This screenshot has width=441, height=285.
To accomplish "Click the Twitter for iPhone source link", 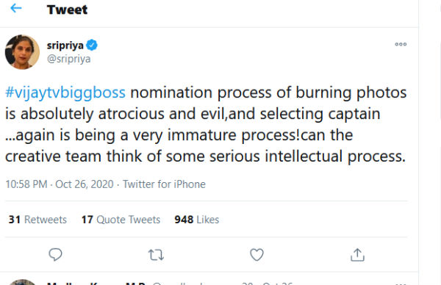I will pos(164,184).
